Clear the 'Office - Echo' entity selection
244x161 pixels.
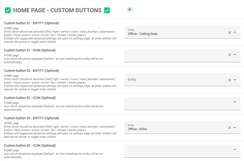[230, 128]
